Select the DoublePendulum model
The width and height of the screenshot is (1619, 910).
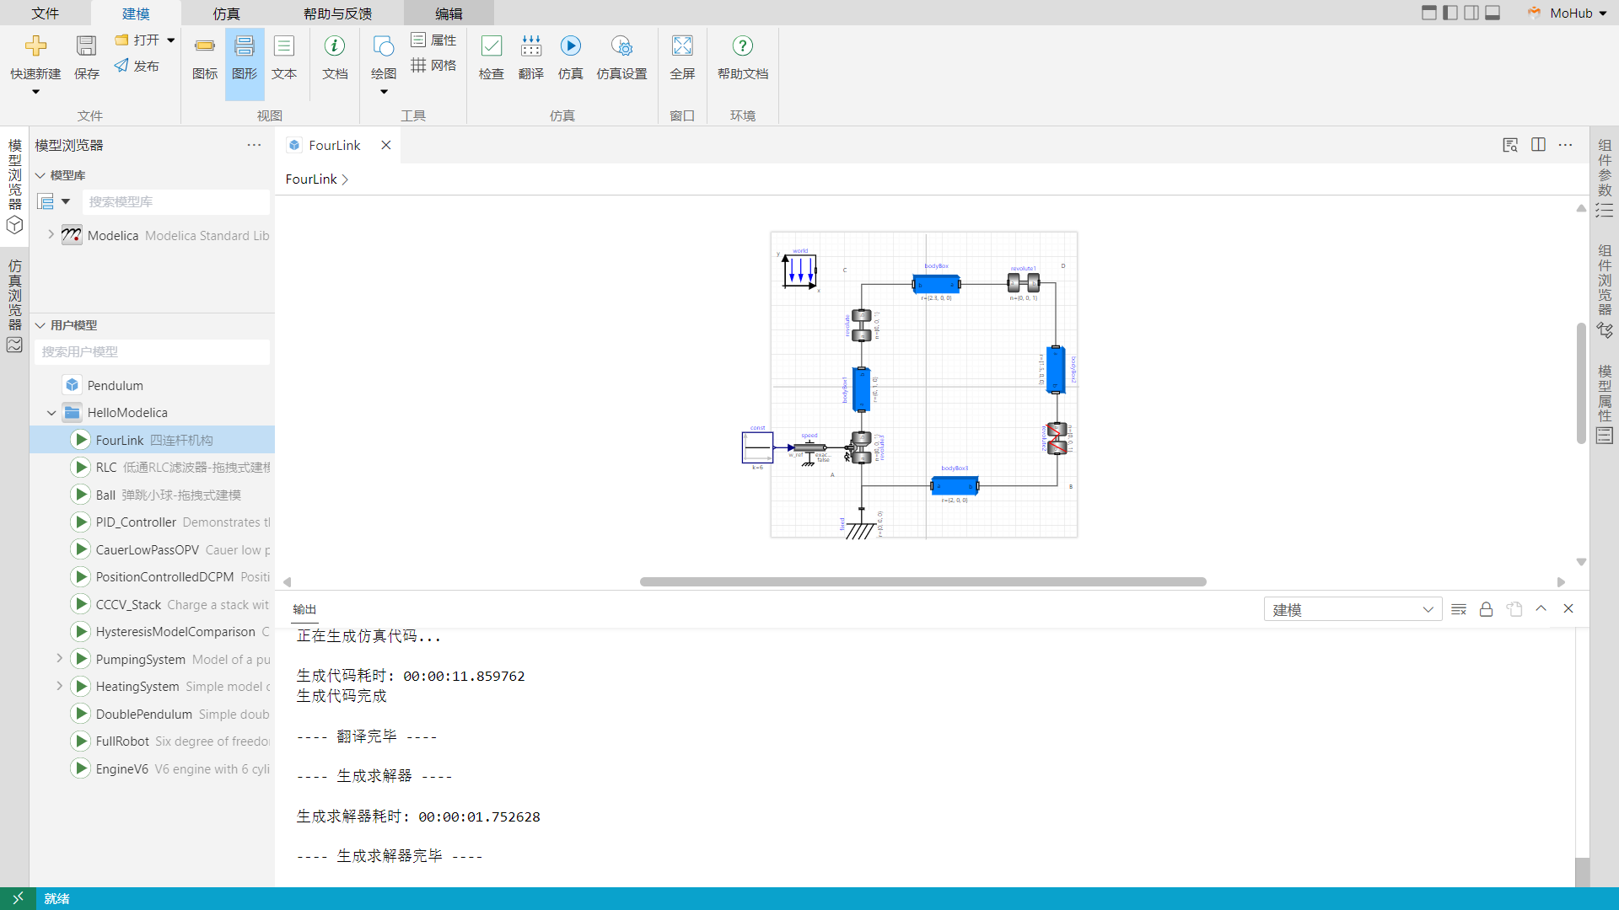152,714
